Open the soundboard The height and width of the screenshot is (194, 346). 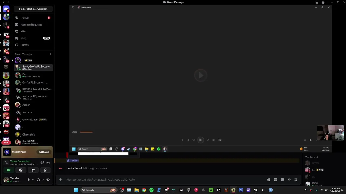point(45,170)
